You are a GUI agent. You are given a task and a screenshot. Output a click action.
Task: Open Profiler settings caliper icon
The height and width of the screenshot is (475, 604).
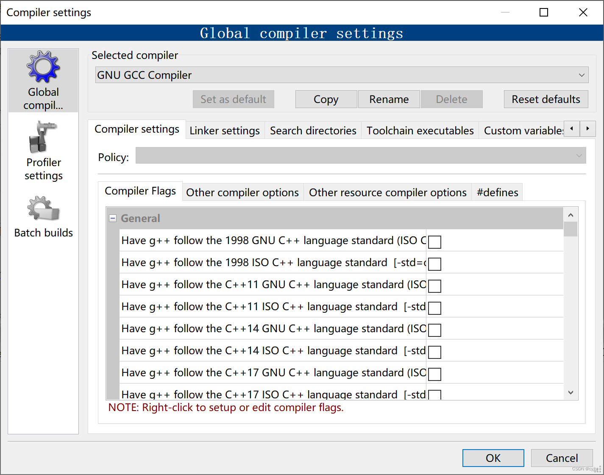pyautogui.click(x=42, y=137)
